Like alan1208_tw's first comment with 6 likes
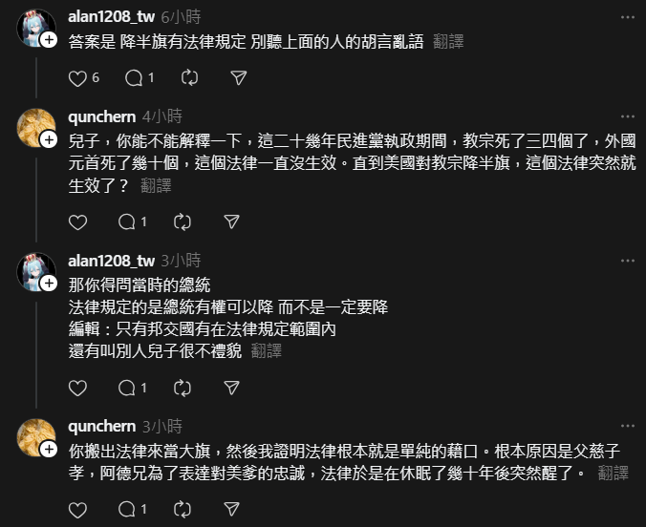 [x=77, y=78]
